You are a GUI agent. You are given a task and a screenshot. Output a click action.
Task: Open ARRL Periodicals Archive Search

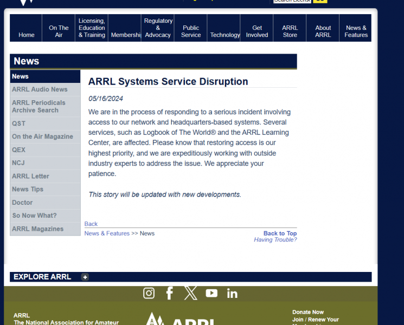(x=45, y=107)
